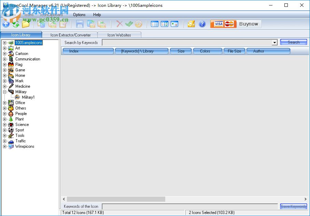Click the refresh/update arrows icon

[15, 24]
